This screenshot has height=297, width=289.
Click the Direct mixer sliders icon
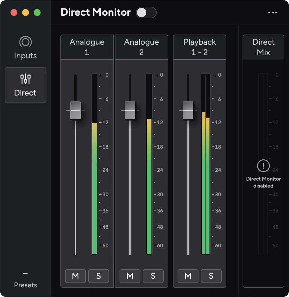coord(25,79)
